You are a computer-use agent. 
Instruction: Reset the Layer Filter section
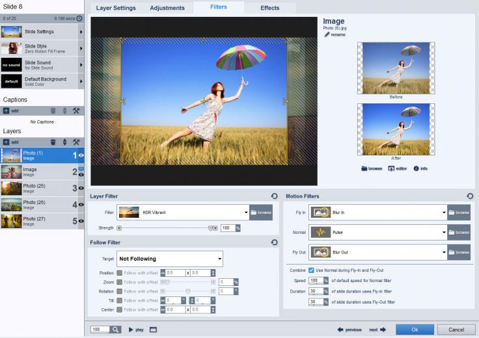pyautogui.click(x=275, y=196)
